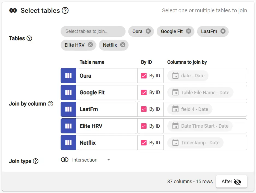Click calendar icon in field 4 chip
256x193 pixels.
coord(175,109)
